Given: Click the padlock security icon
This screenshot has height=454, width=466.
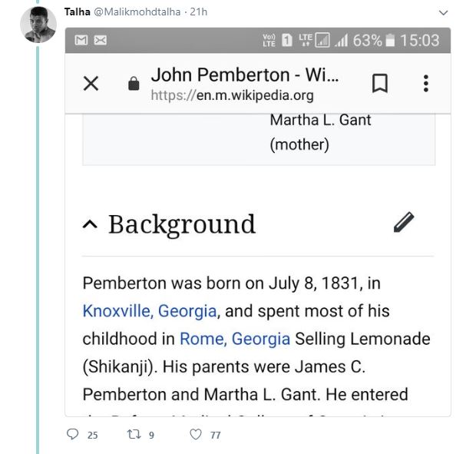Looking at the screenshot, I should pos(134,85).
